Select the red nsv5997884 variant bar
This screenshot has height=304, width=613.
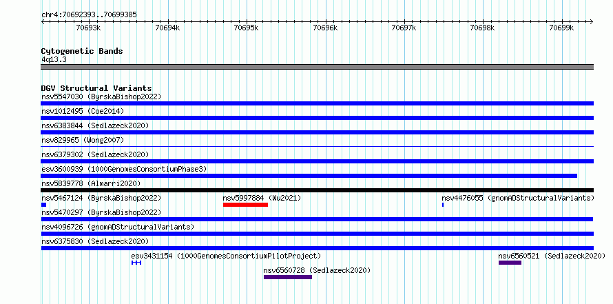pyautogui.click(x=245, y=205)
